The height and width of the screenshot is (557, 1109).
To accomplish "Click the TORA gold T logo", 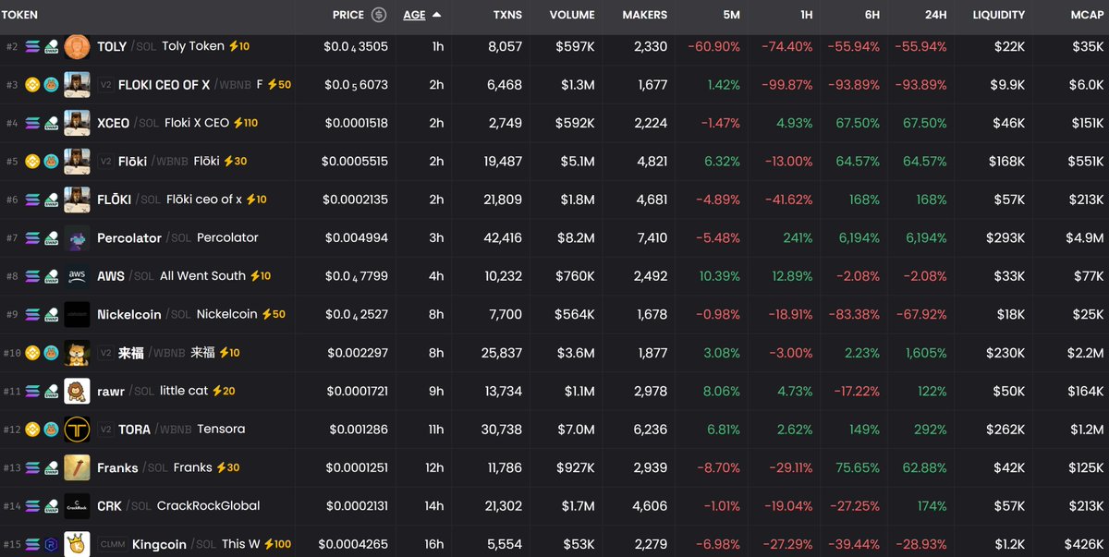I will coord(77,430).
